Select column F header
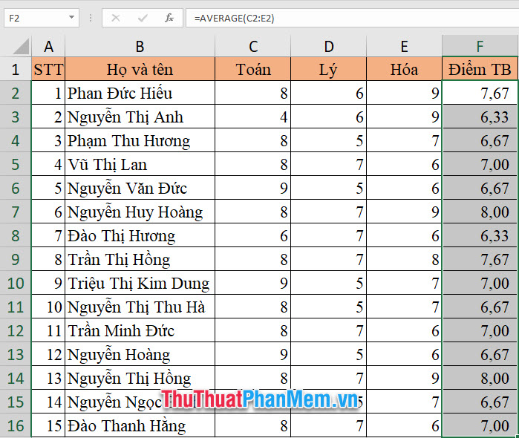The width and height of the screenshot is (519, 438). click(x=480, y=46)
